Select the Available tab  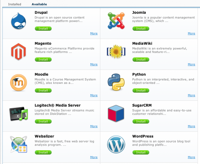tap(39, 4)
